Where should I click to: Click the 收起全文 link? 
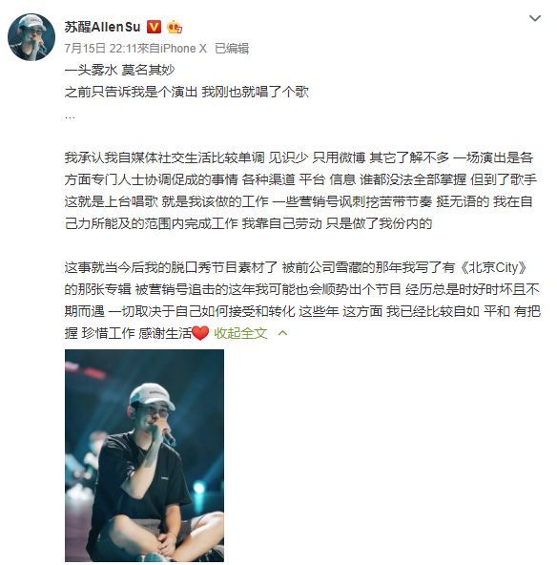click(240, 333)
